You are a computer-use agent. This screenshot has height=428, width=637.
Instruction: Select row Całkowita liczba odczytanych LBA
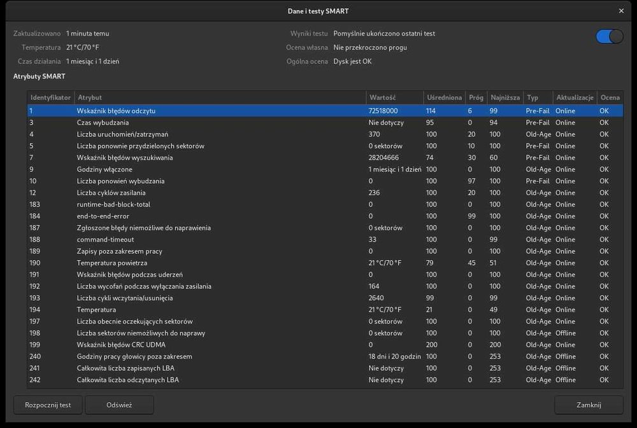[x=325, y=380]
